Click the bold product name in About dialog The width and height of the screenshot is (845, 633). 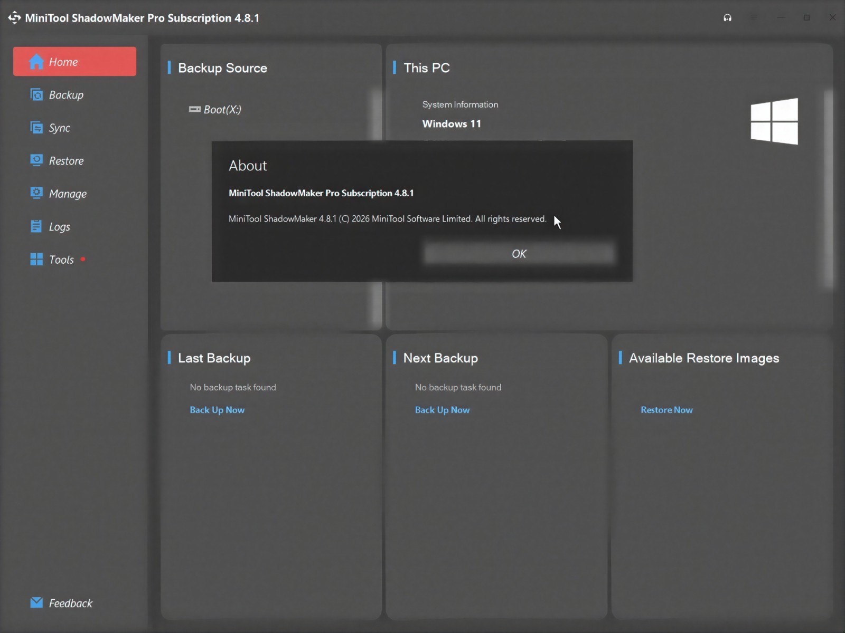[321, 193]
